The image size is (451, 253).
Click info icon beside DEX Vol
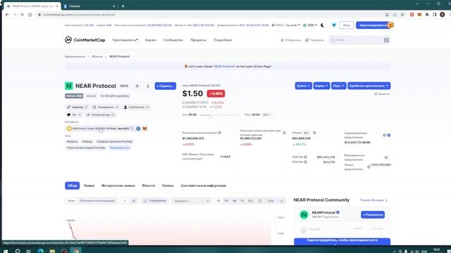305,162
